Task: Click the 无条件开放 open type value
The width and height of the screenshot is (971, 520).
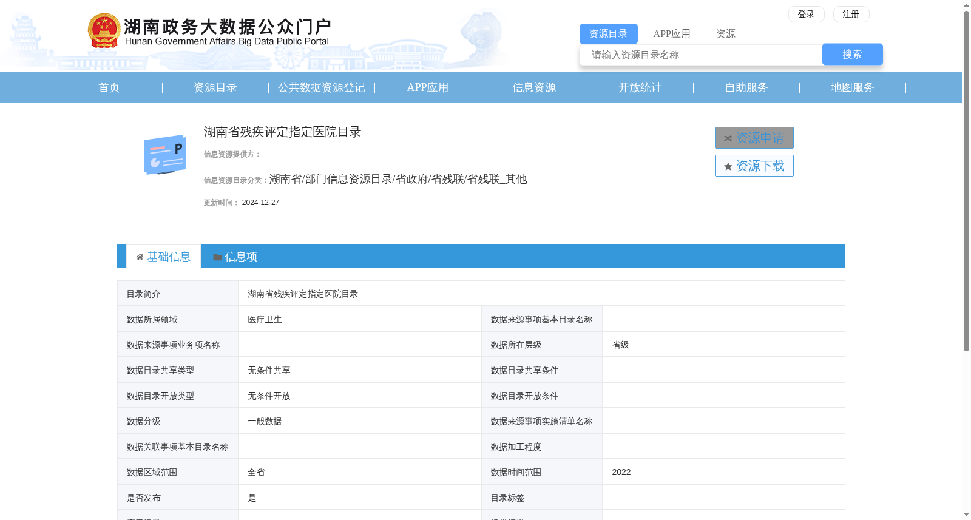Action: 269,396
